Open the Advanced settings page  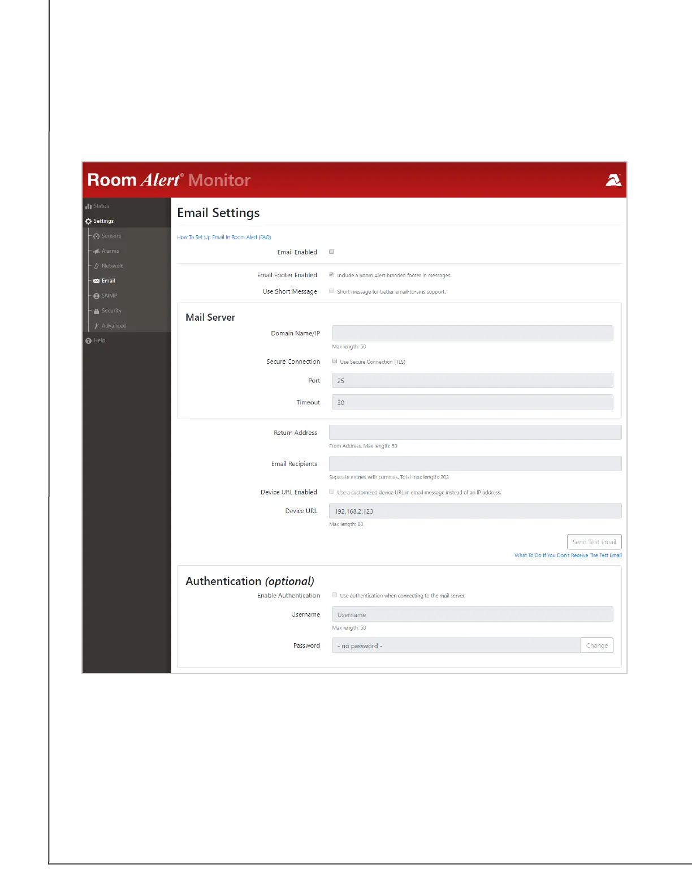[x=114, y=326]
